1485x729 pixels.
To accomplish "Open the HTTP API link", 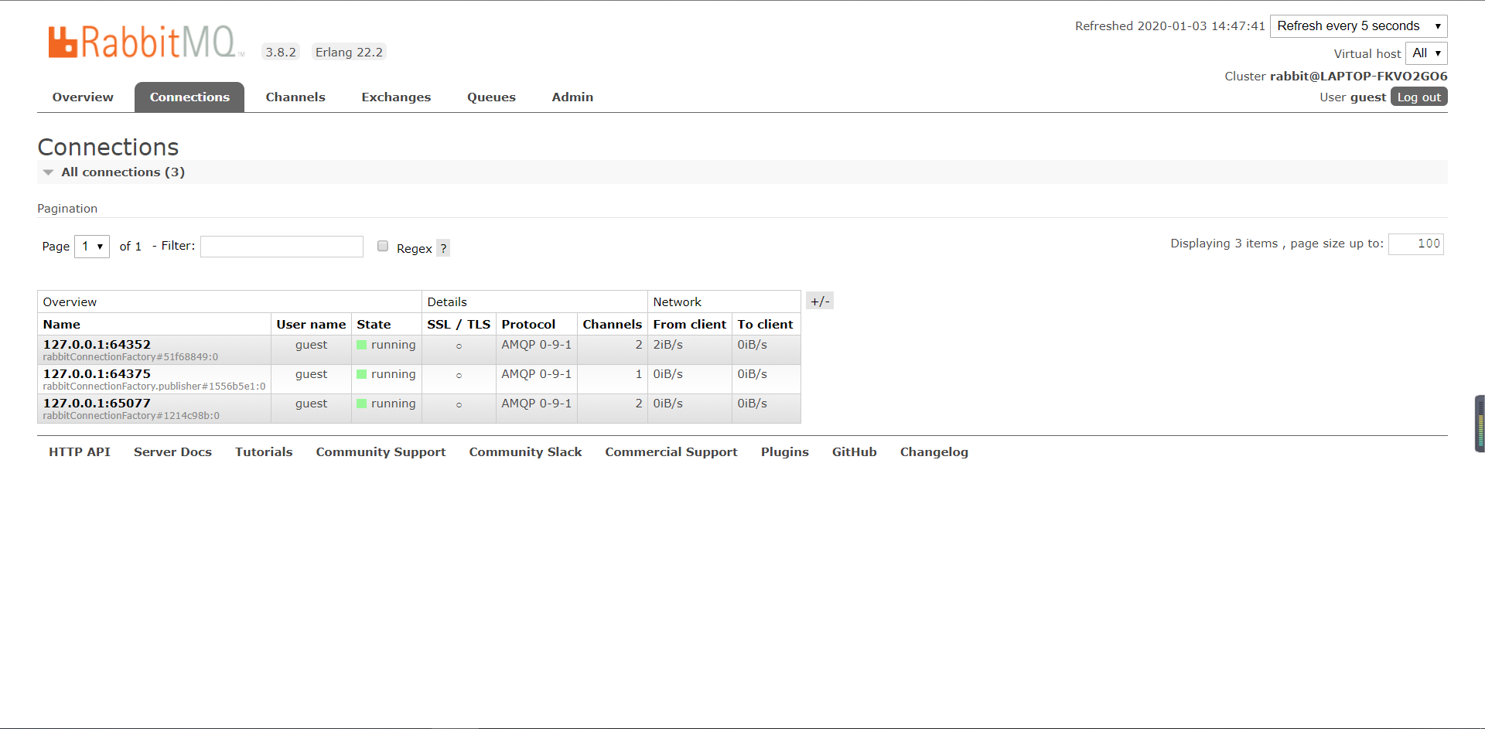I will 80,452.
